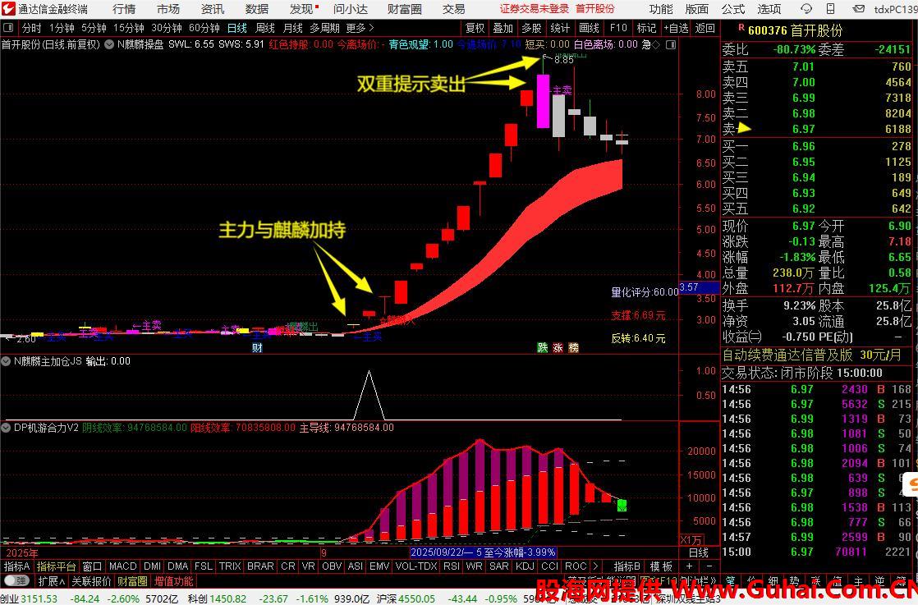
Task: Click the X1万 unit label
Action: click(691, 539)
